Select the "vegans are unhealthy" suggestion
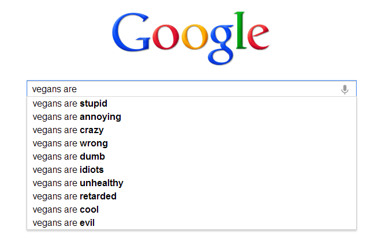 (192, 183)
